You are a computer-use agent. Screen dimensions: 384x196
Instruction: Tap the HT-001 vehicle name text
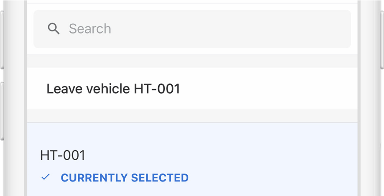[x=63, y=155]
